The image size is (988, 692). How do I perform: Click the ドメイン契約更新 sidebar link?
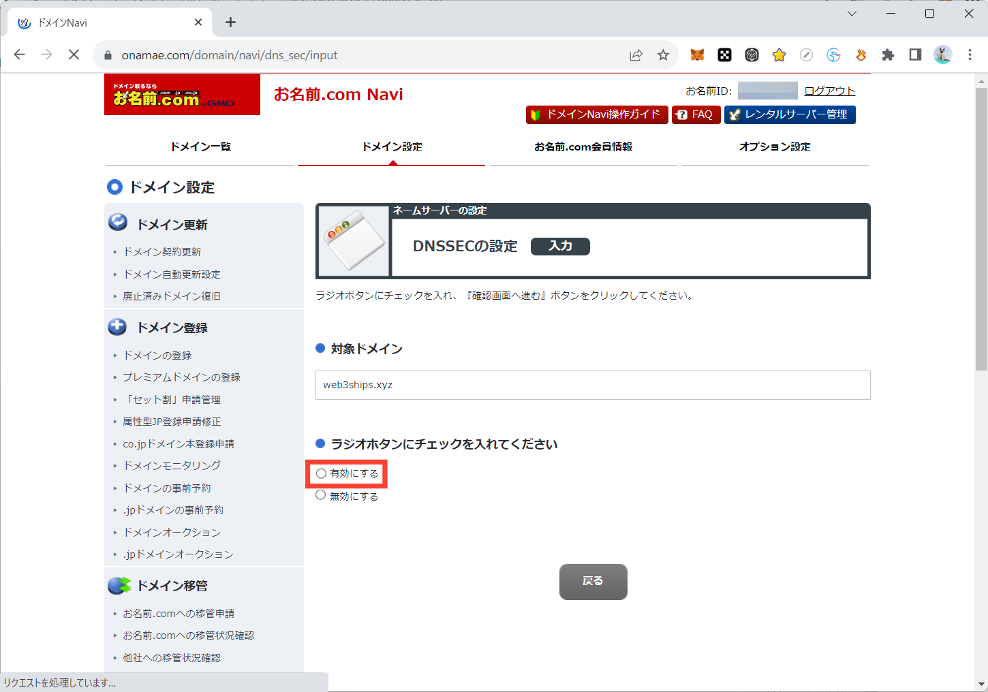(162, 252)
